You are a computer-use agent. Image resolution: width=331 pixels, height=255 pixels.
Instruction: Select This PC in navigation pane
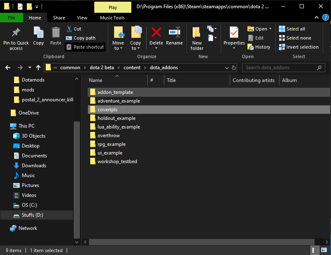click(x=22, y=126)
